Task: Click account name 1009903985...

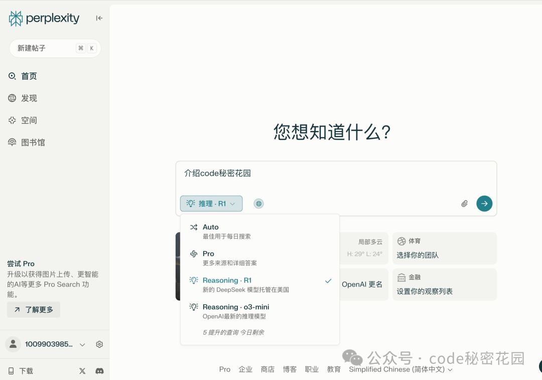Action: [x=49, y=344]
